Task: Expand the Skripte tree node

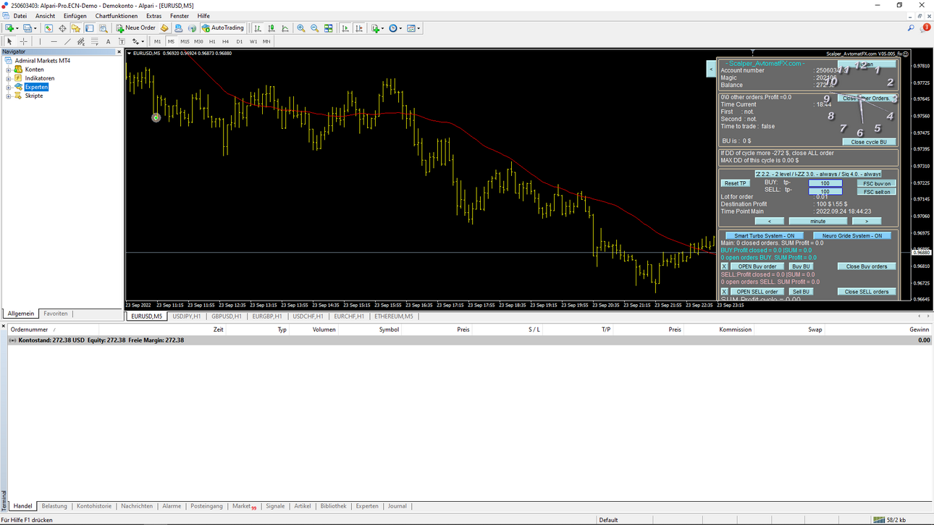Action: [9, 96]
